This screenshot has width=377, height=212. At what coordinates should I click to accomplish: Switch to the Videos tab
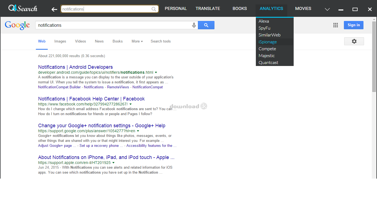tap(81, 41)
